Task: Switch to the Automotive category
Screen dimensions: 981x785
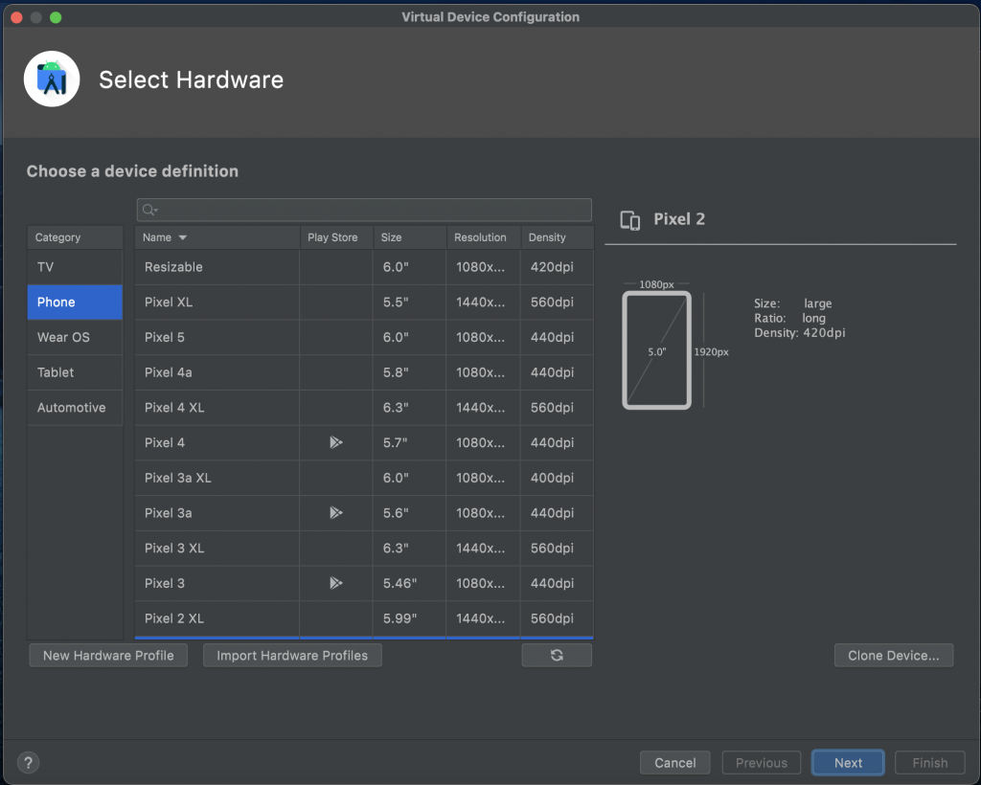Action: [x=71, y=408]
